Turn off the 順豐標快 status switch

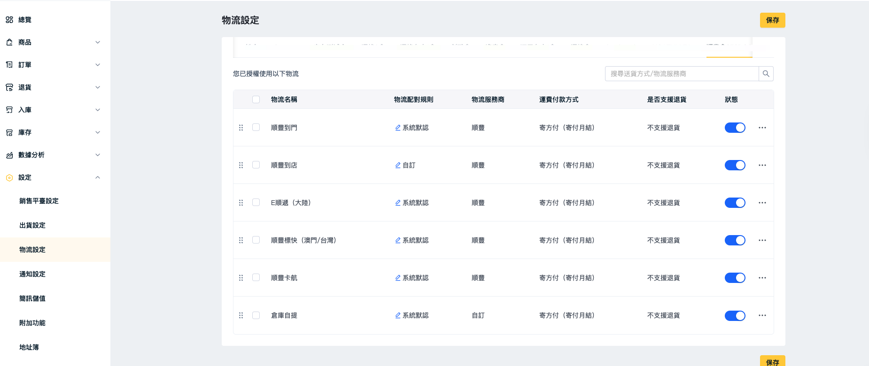tap(735, 240)
